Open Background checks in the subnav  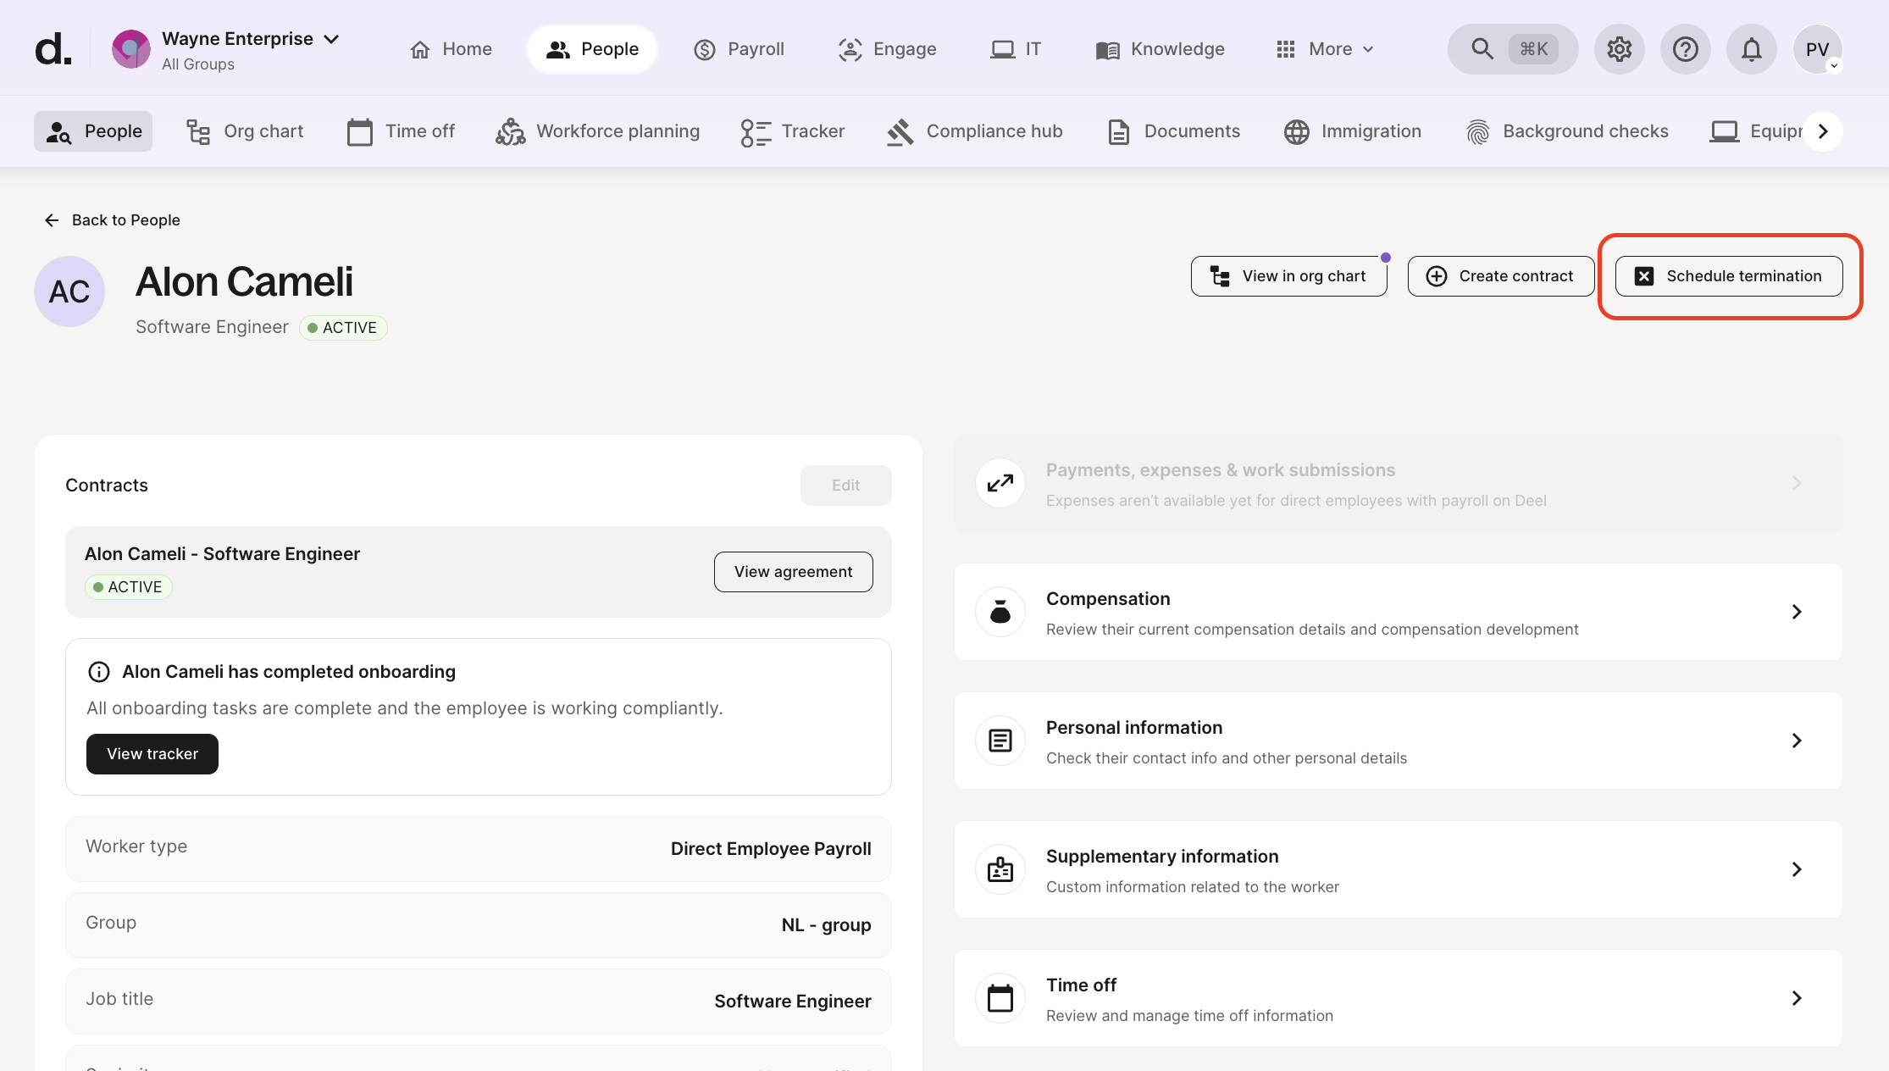pyautogui.click(x=1568, y=131)
